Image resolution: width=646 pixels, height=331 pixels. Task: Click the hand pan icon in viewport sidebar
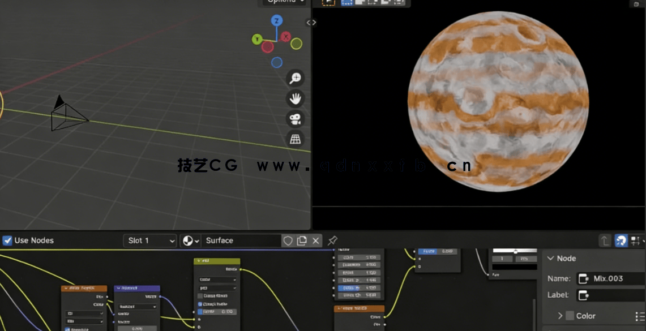click(295, 98)
